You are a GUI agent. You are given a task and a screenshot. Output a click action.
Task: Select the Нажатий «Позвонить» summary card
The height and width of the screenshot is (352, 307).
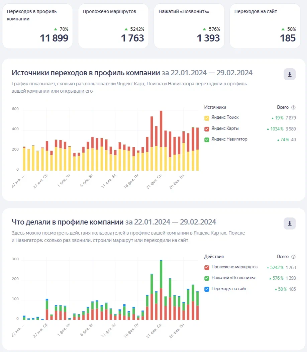point(189,26)
